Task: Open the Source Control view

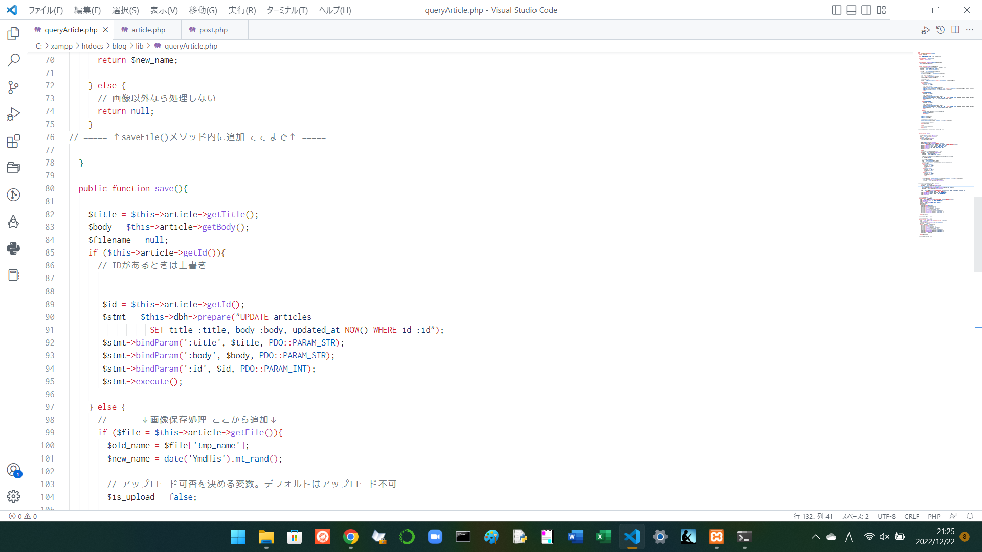Action: pyautogui.click(x=13, y=87)
